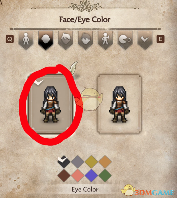Screen dimensions: 177x198
Task: Choose the olive yellow eye color swatch
Action: 91,162
